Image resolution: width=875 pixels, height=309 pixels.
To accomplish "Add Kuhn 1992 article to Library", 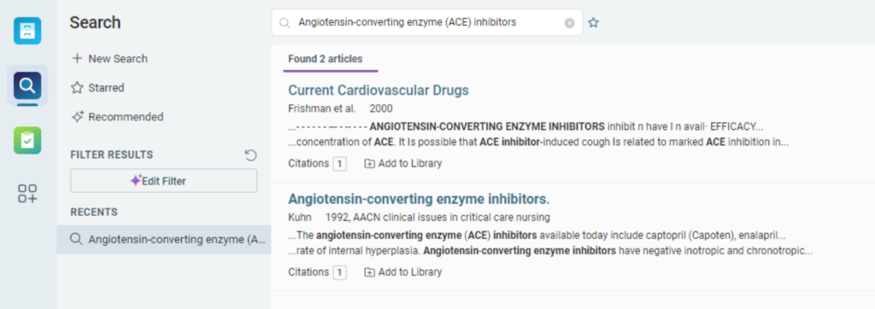I will coord(403,272).
